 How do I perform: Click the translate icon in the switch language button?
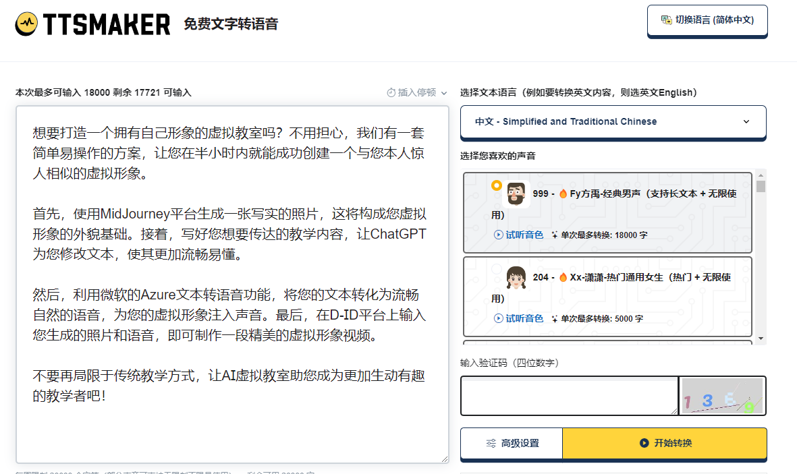(666, 20)
